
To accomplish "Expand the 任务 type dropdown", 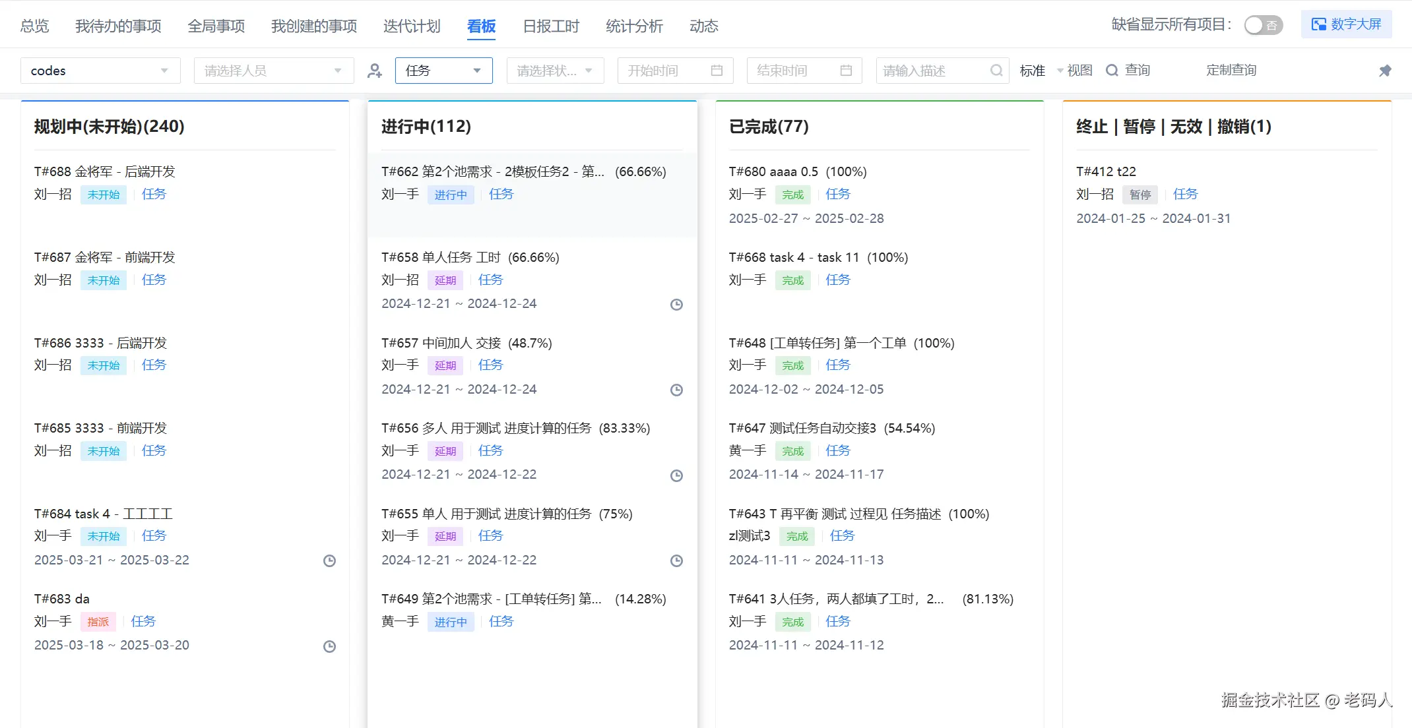I will [443, 71].
